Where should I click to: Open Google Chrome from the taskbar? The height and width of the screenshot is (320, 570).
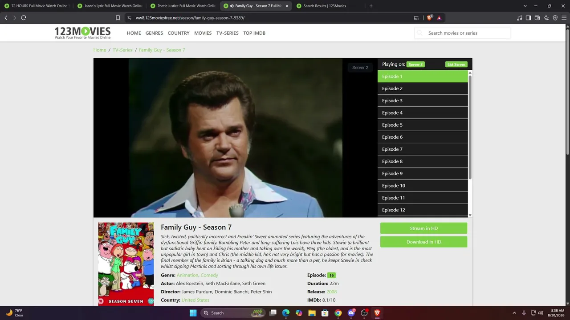tap(338, 313)
